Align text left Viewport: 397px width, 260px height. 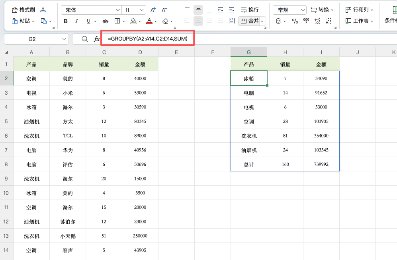pyautogui.click(x=187, y=21)
